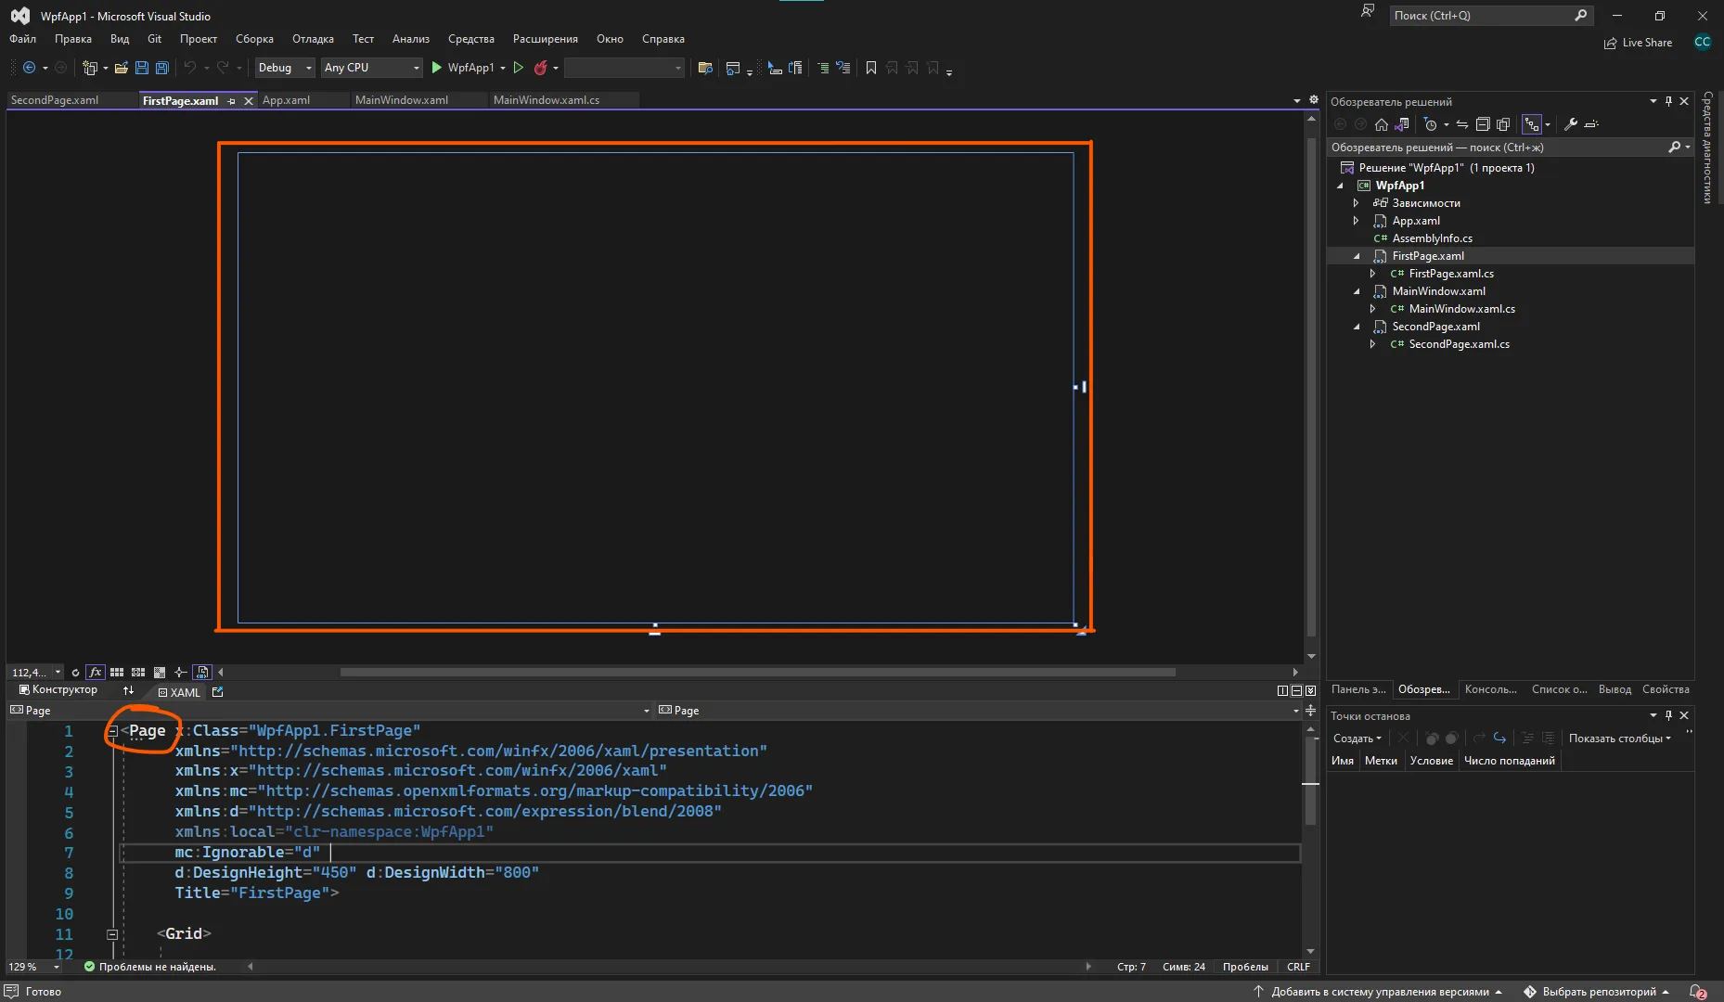Pin the FirstPage.xaml tab
This screenshot has width=1724, height=1002.
click(231, 101)
